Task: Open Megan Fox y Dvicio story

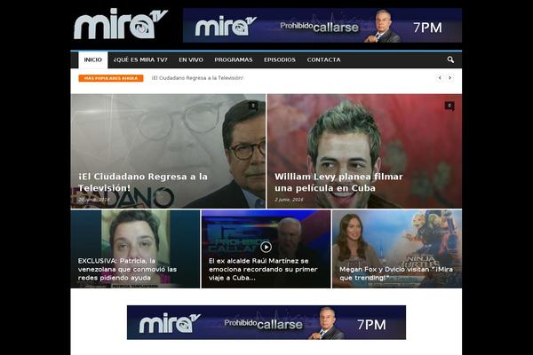Action: click(x=396, y=273)
